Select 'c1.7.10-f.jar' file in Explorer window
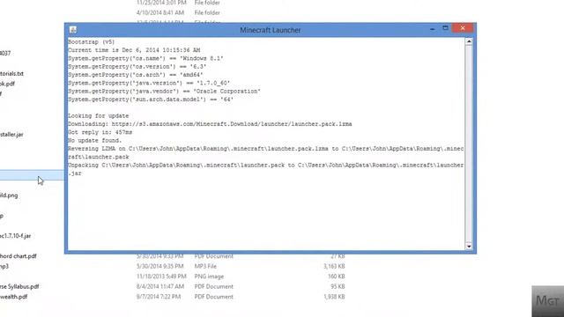The height and width of the screenshot is (317, 564). (16, 236)
